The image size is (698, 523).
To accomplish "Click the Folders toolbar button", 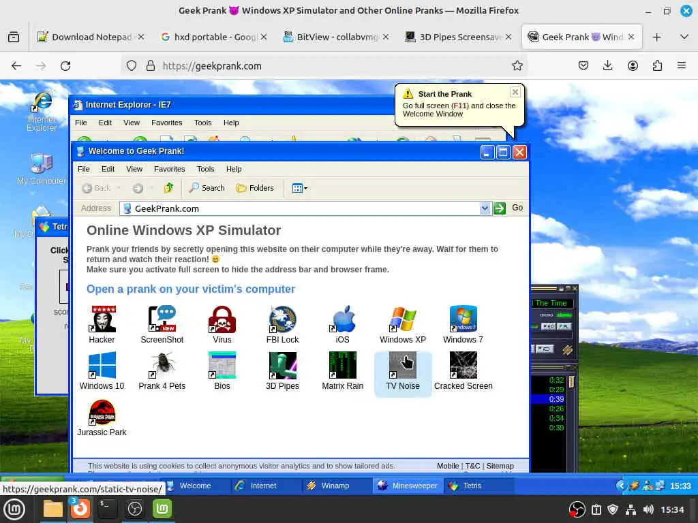I will 255,188.
